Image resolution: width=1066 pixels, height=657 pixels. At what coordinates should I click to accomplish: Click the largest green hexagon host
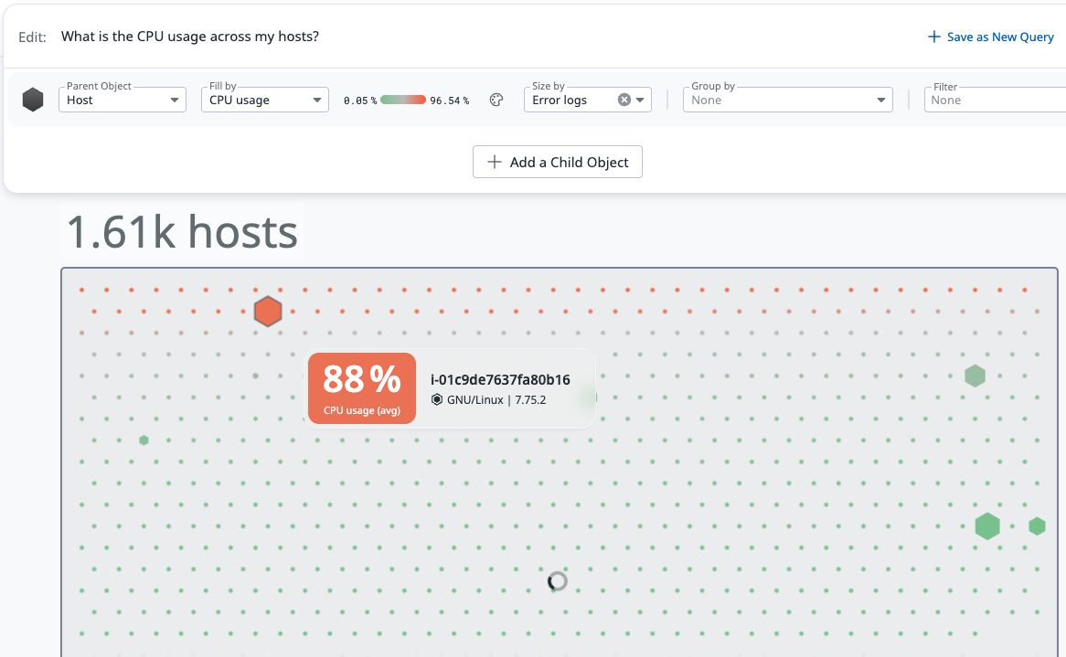[x=986, y=526]
